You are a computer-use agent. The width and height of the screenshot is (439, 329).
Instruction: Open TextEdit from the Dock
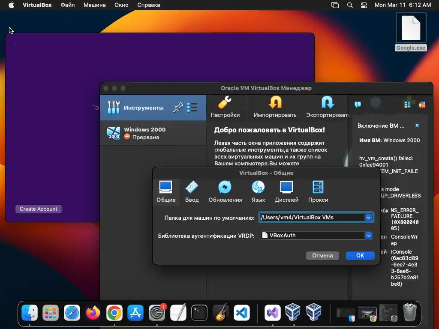178,312
